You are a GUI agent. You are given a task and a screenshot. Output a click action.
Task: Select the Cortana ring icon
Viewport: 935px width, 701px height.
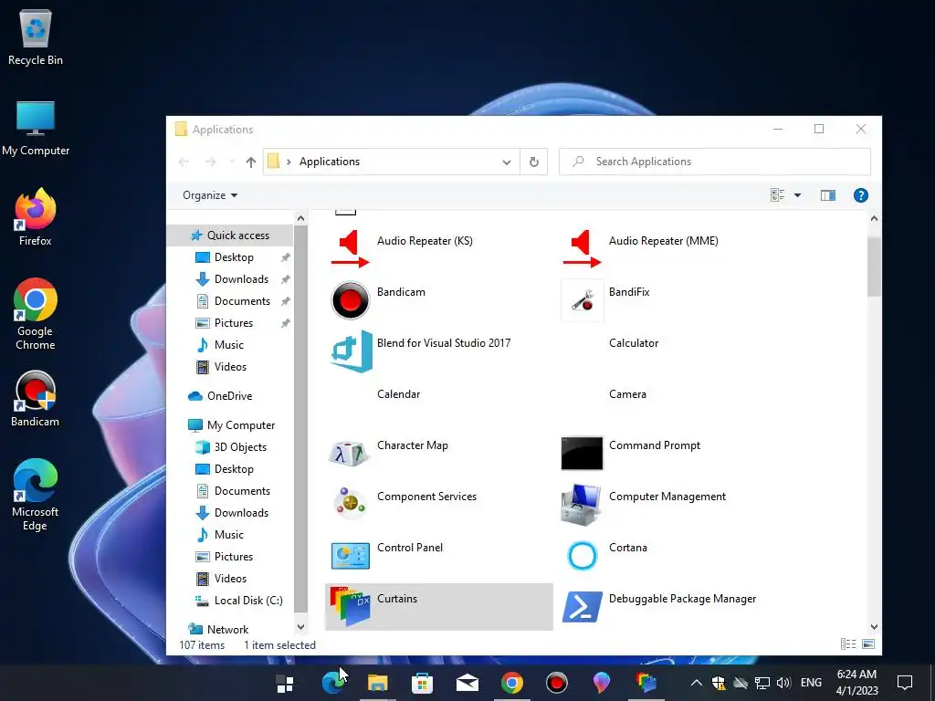click(x=582, y=556)
